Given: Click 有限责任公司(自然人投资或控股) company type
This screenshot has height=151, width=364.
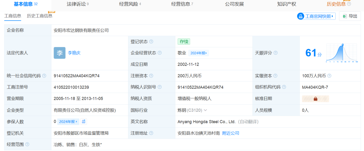Looking at the screenshot, I should point(85,110).
